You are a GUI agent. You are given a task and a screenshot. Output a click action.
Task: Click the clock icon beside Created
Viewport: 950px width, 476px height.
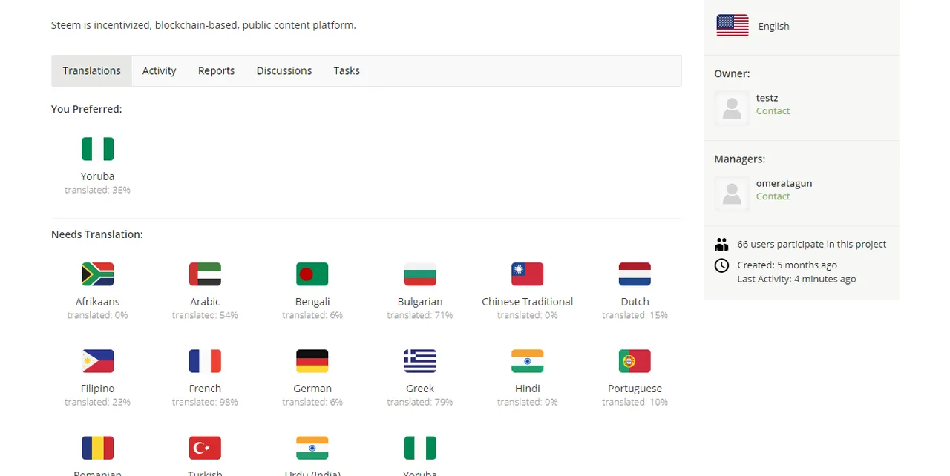click(x=721, y=265)
